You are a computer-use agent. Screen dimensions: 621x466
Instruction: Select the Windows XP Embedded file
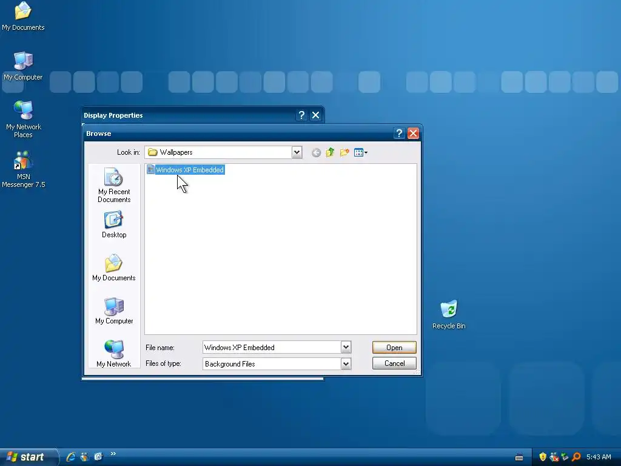tap(186, 170)
